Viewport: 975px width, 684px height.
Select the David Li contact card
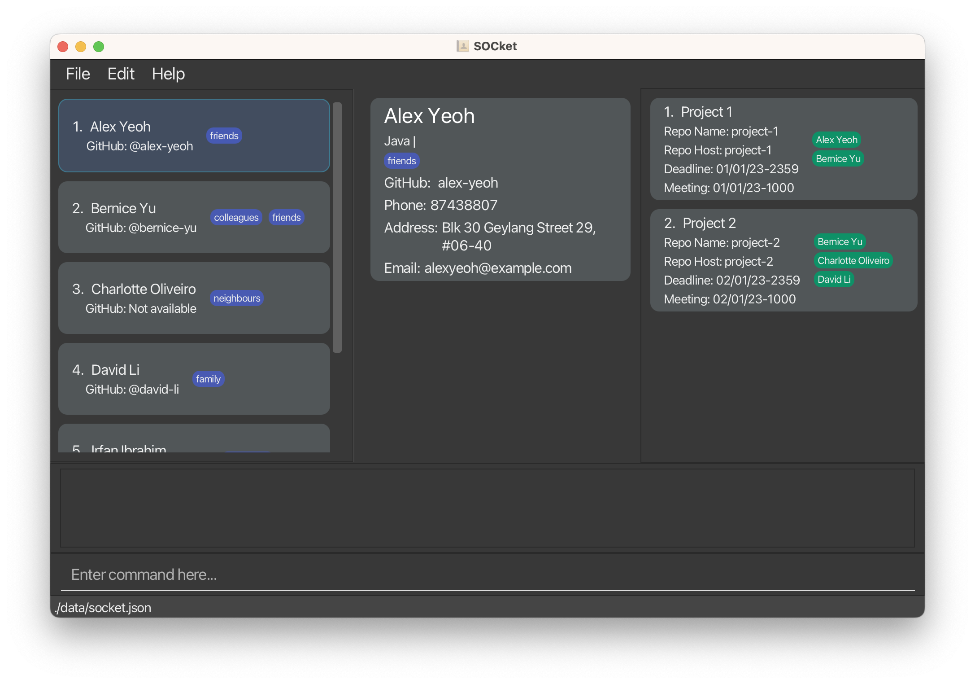194,379
